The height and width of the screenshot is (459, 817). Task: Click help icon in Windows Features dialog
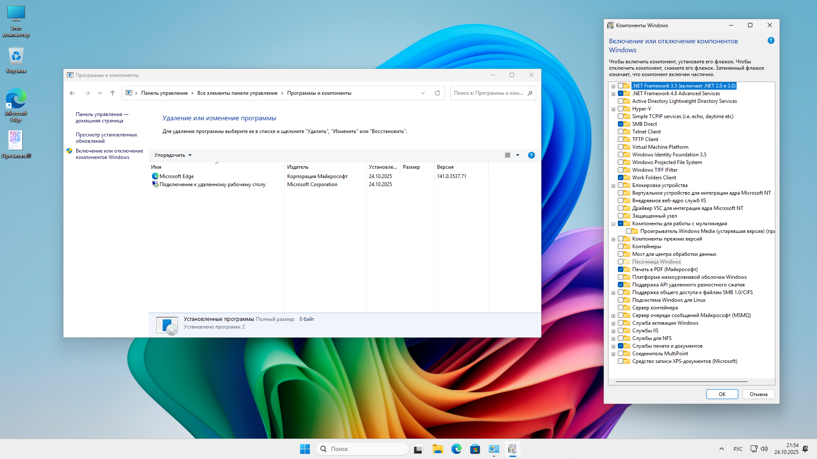pos(771,41)
